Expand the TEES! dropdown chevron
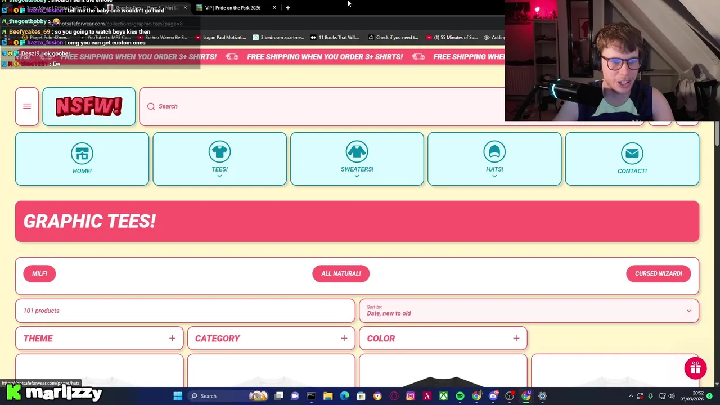This screenshot has height=405, width=720. click(x=219, y=176)
